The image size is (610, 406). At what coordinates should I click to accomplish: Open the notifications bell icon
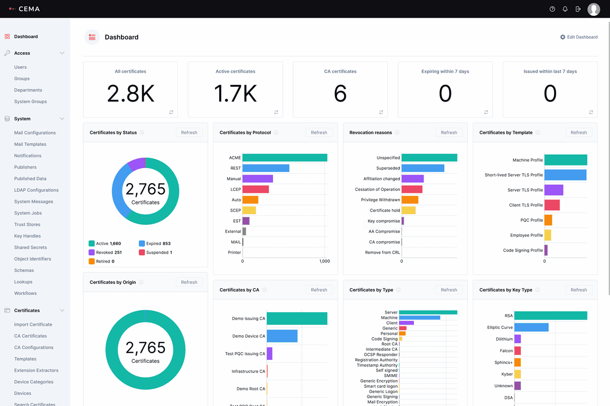[x=565, y=9]
